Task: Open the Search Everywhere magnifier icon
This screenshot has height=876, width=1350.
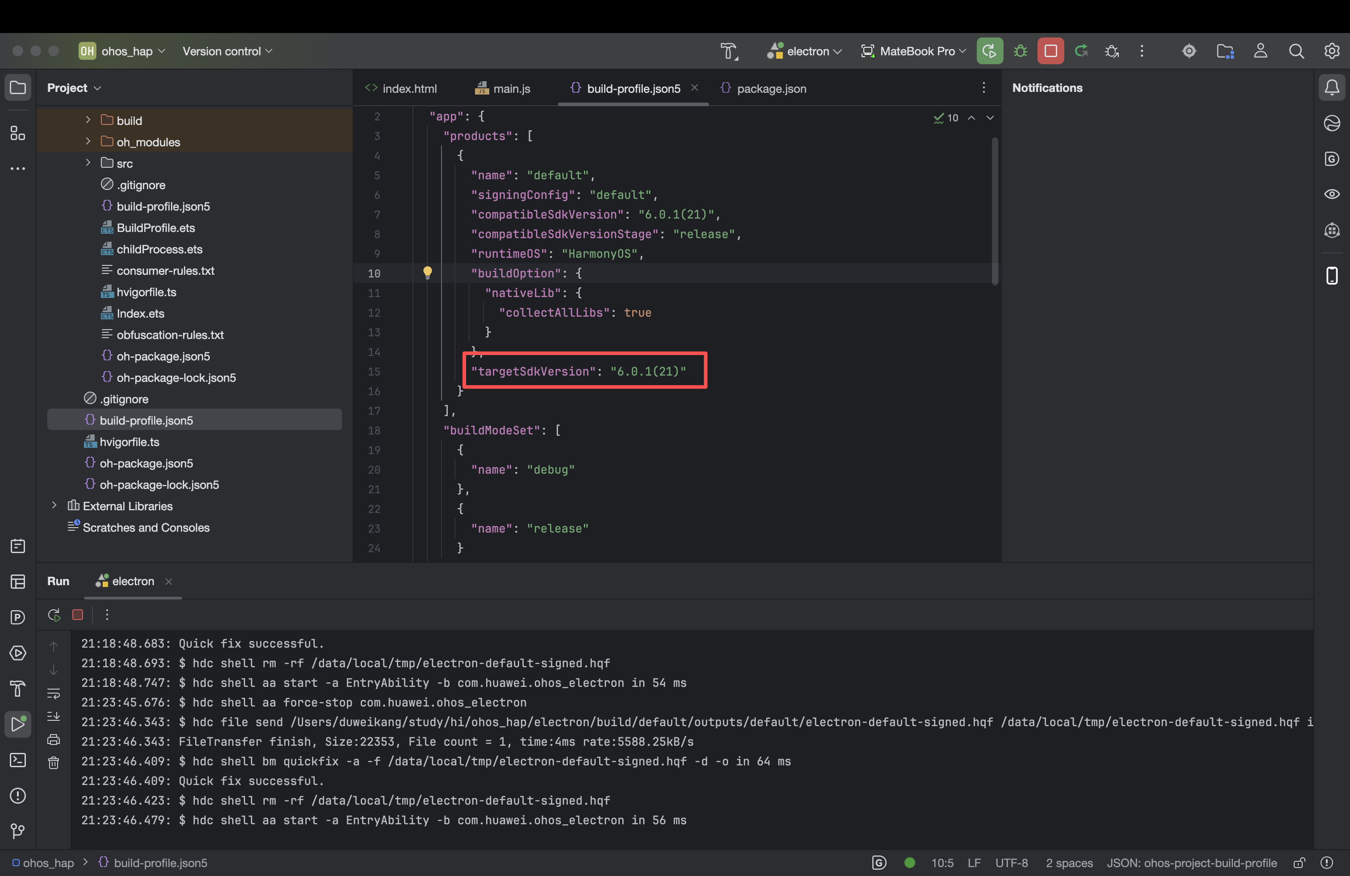Action: pos(1296,51)
